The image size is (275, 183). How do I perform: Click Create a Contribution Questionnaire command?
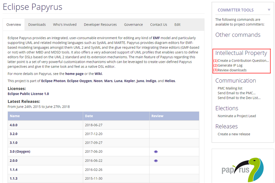pos(243,61)
